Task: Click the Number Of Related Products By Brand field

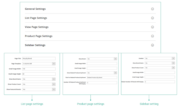Action: tap(102, 83)
